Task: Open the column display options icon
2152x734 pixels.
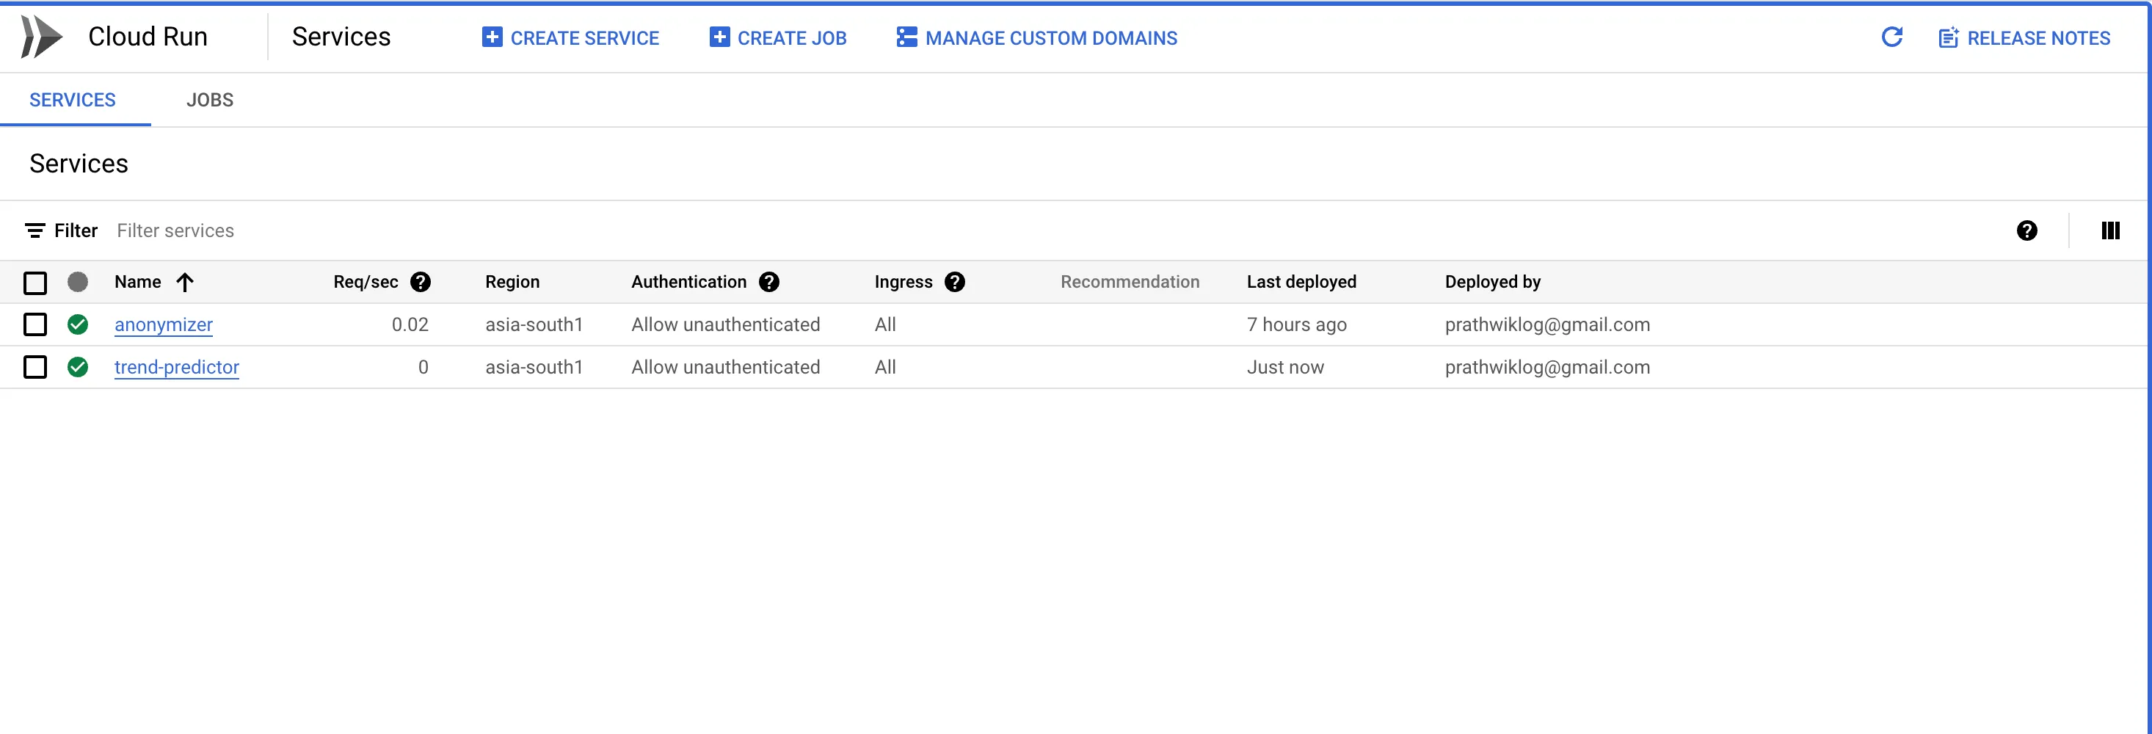Action: (x=2109, y=230)
